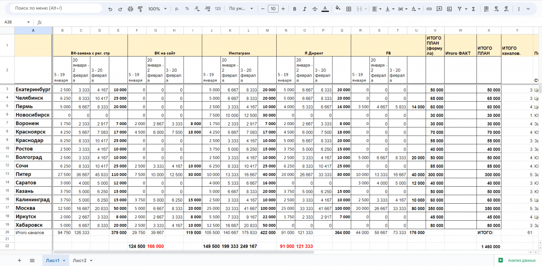The image size is (542, 266).
Task: Insert a chart from the toolbar
Action: tap(449, 9)
